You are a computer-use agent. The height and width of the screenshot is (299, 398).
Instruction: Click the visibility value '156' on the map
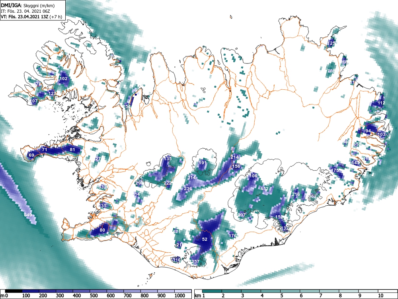coord(236,166)
